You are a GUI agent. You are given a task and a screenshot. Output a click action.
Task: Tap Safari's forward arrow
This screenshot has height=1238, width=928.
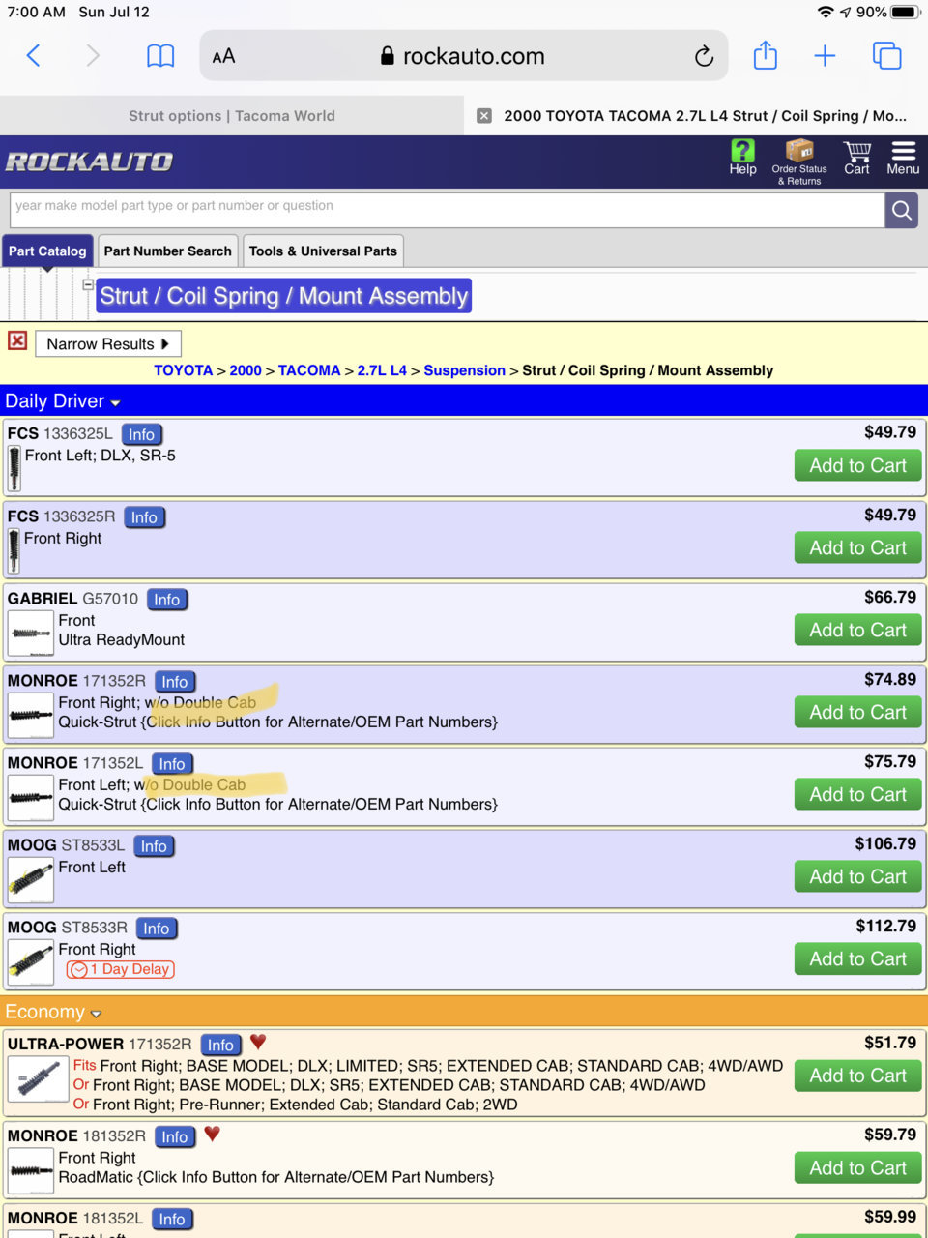coord(93,55)
